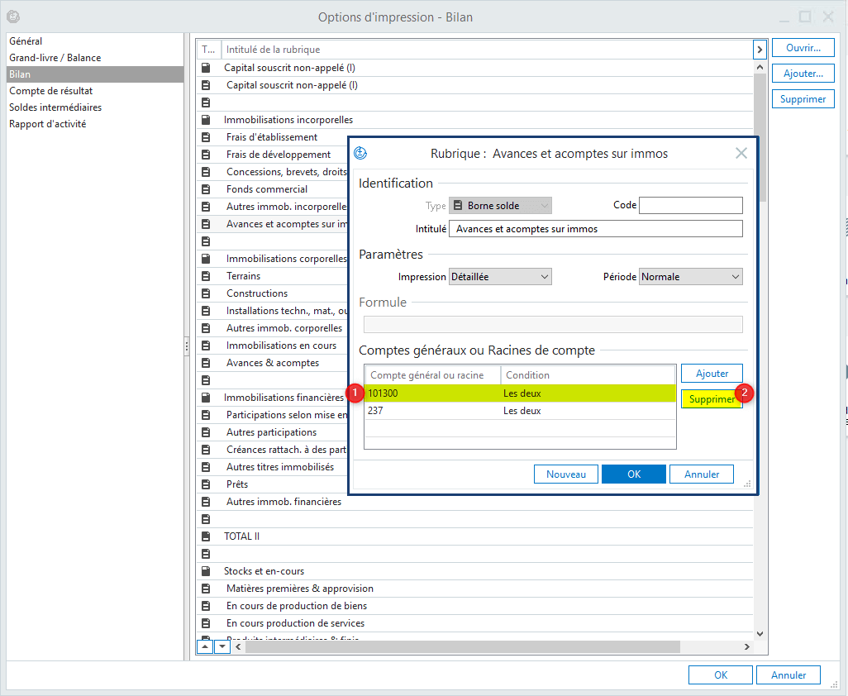The height and width of the screenshot is (696, 848).
Task: Click the icon next to Stocks et en-cours
Action: [x=207, y=571]
